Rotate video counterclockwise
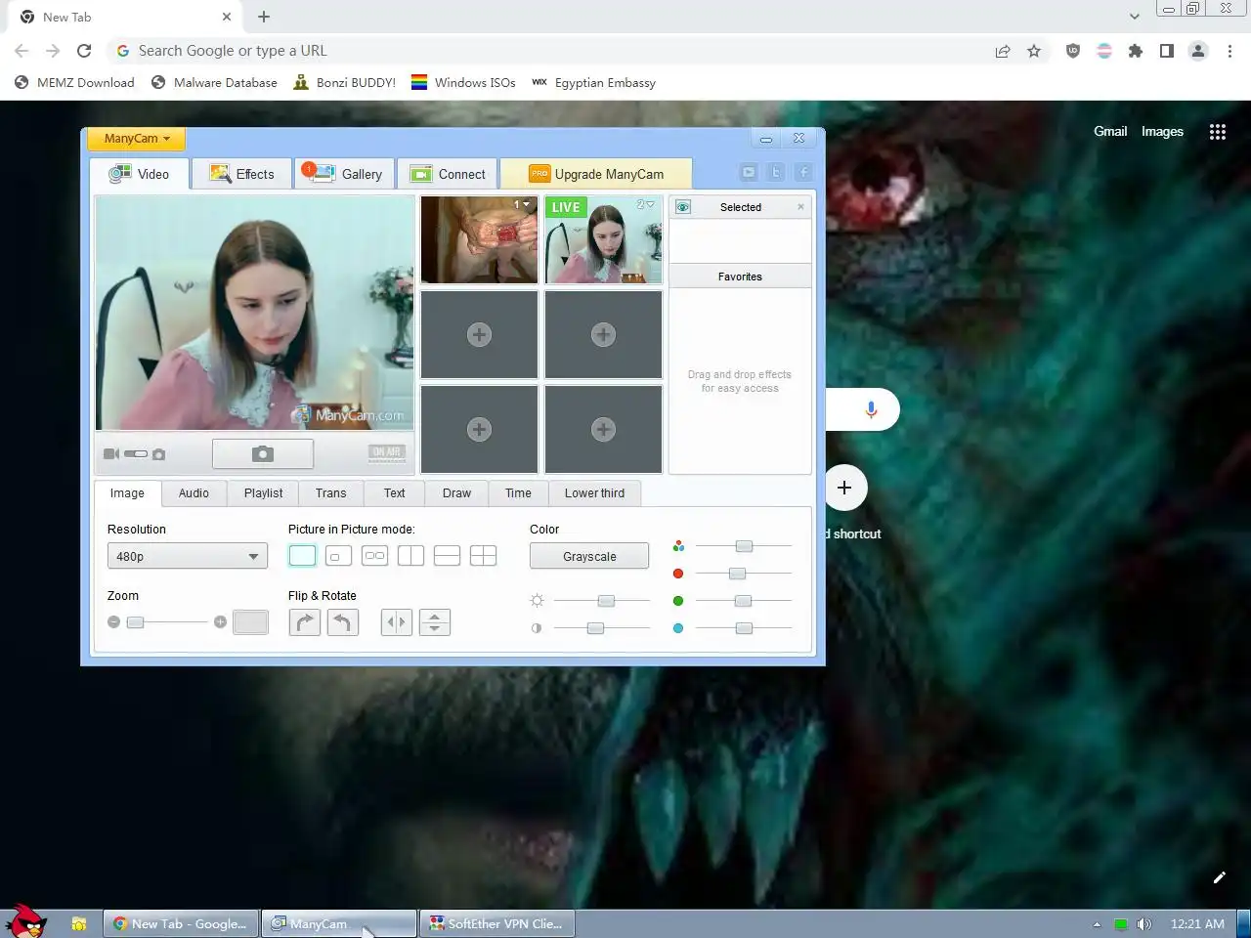Image resolution: width=1251 pixels, height=938 pixels. pyautogui.click(x=343, y=622)
